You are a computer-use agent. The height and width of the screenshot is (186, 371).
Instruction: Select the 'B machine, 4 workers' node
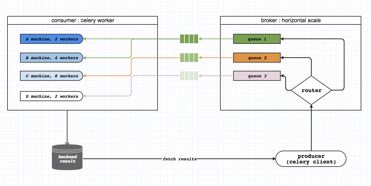(x=52, y=58)
